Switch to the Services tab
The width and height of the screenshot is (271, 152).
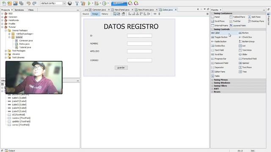19,10
